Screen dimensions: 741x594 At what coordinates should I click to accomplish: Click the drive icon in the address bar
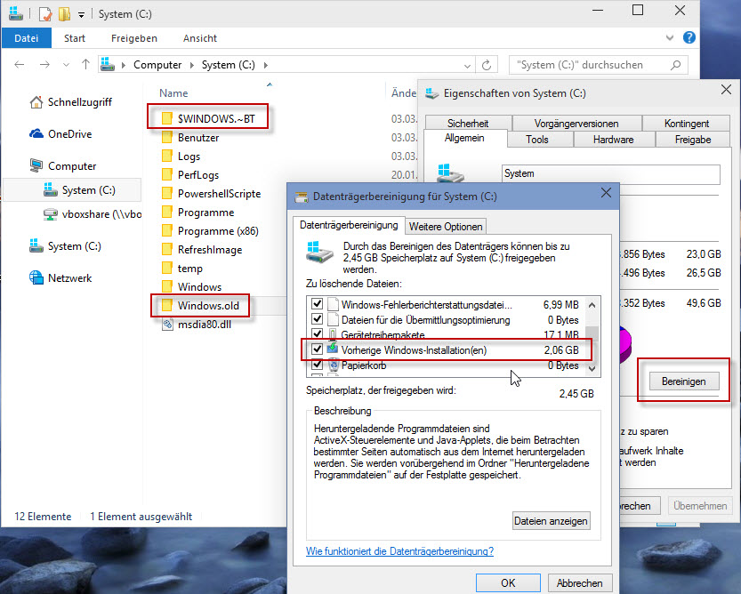(x=108, y=64)
